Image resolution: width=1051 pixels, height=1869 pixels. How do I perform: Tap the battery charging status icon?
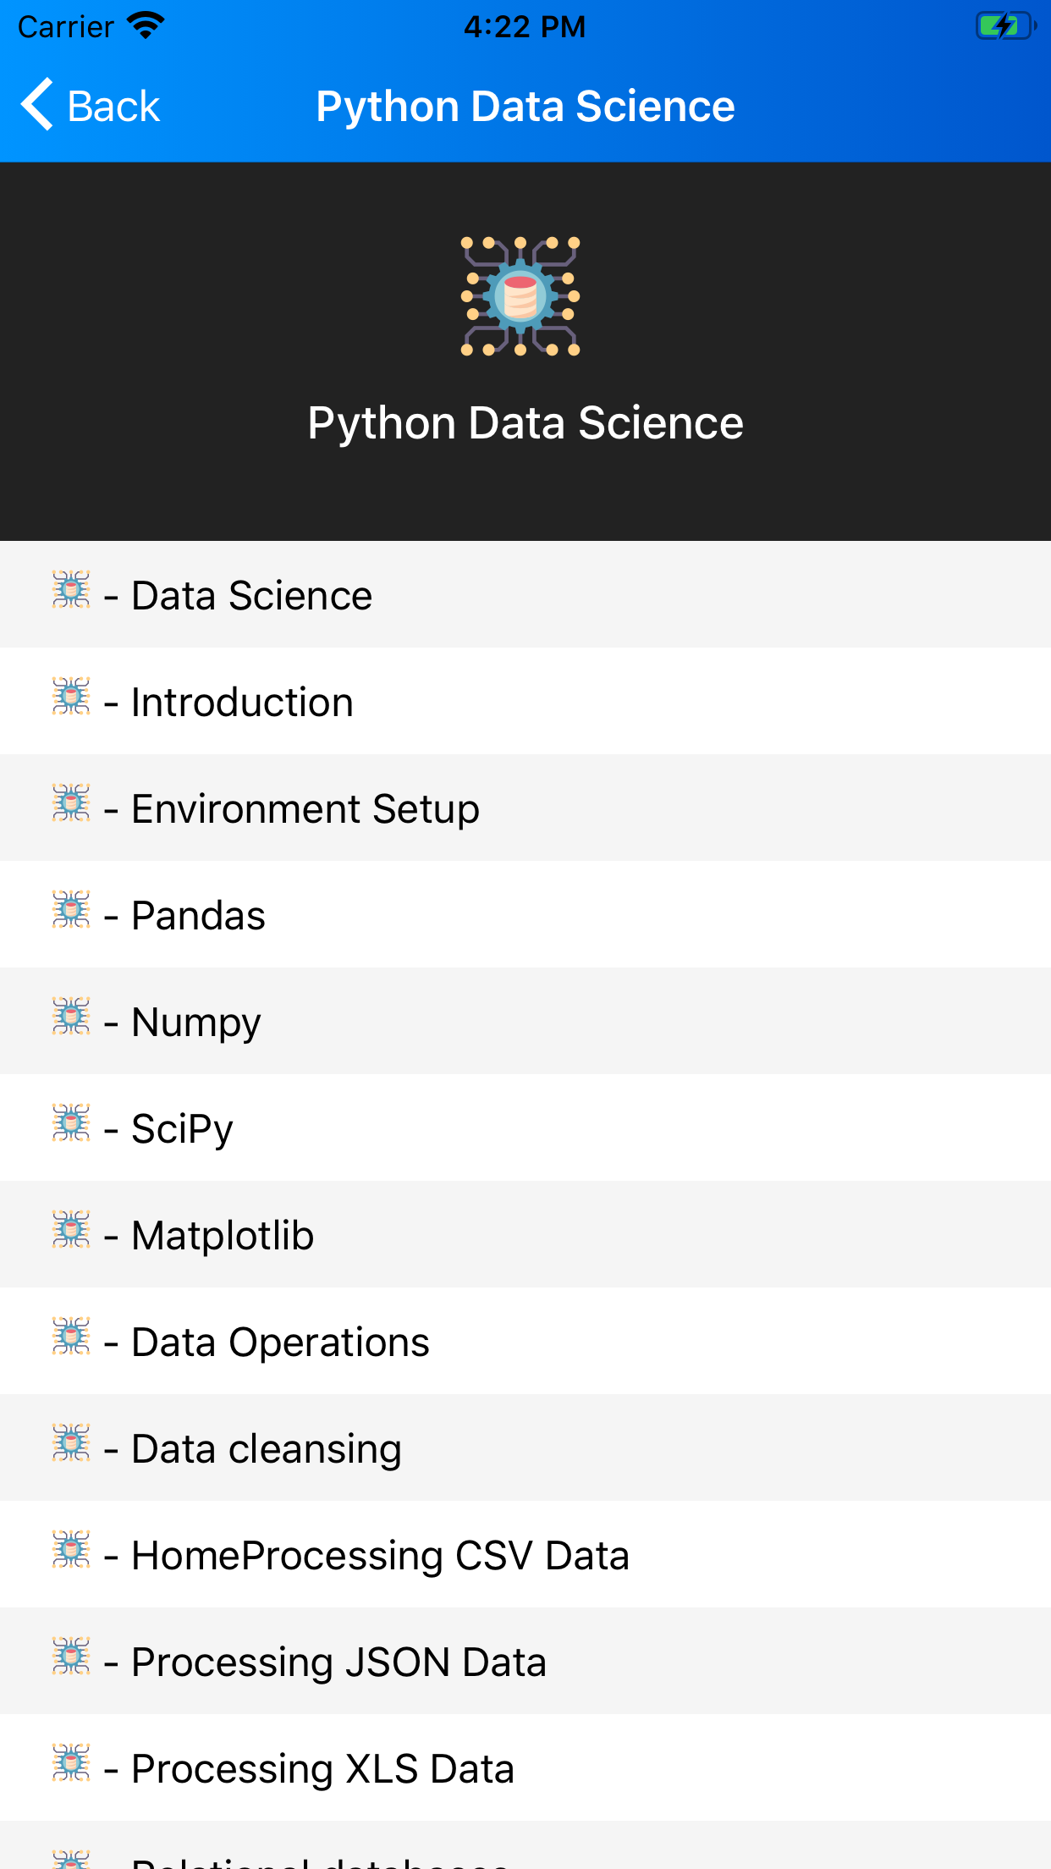pyautogui.click(x=1004, y=26)
